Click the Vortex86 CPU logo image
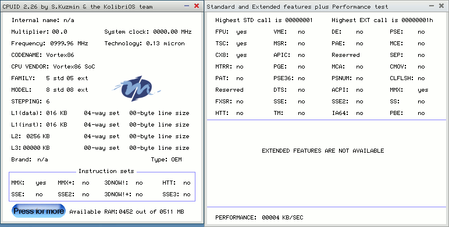Viewport: 449px width, 227px height. point(137,88)
